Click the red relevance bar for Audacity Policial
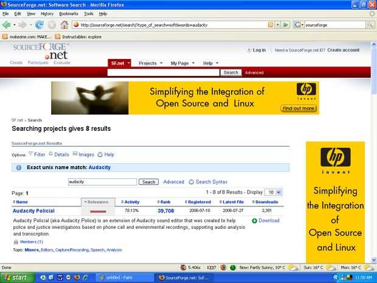Image resolution: width=377 pixels, height=283 pixels. pyautogui.click(x=98, y=212)
